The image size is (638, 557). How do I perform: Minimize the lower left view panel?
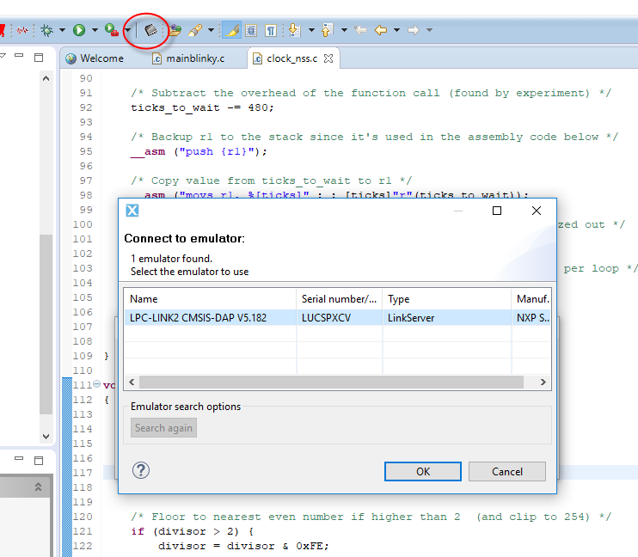[x=19, y=458]
